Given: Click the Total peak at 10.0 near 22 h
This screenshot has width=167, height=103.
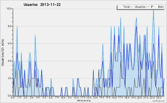Looking at the screenshot, I should click(153, 10).
